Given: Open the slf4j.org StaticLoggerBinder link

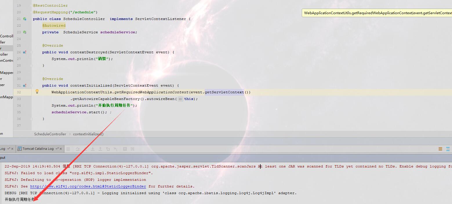Looking at the screenshot, I should tap(88, 186).
